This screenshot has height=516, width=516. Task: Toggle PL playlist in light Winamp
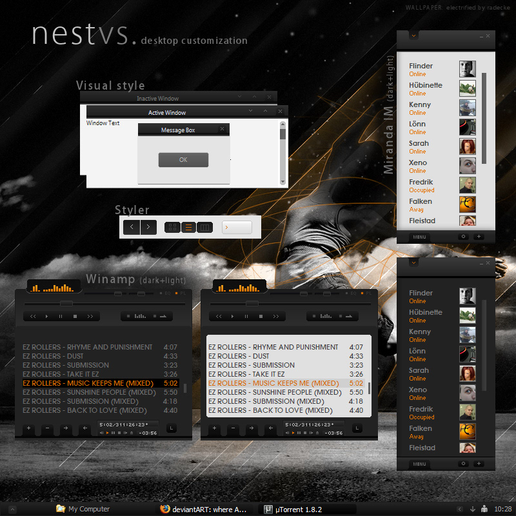(366, 293)
